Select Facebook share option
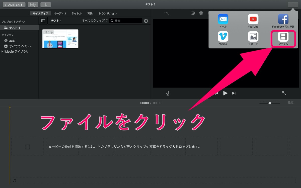 click(x=283, y=21)
